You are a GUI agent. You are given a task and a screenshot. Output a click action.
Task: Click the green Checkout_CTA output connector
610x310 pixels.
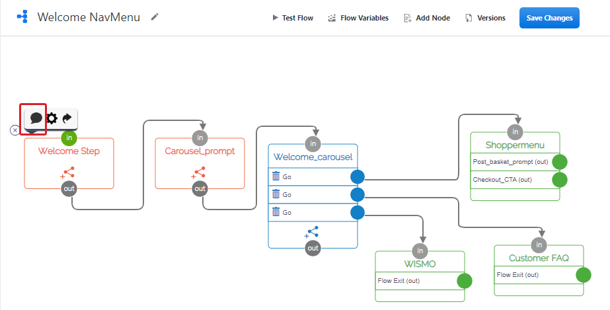pyautogui.click(x=560, y=180)
